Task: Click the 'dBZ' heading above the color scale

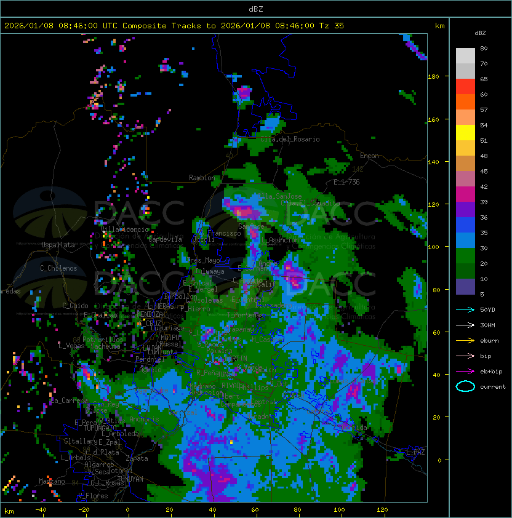Action: click(x=480, y=33)
